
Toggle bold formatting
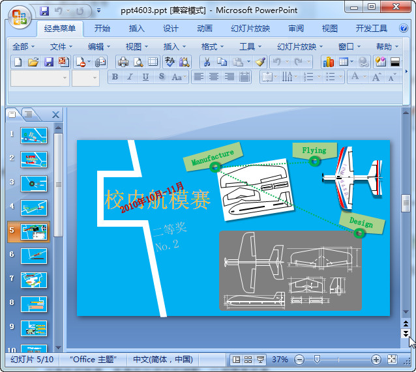click(115, 77)
